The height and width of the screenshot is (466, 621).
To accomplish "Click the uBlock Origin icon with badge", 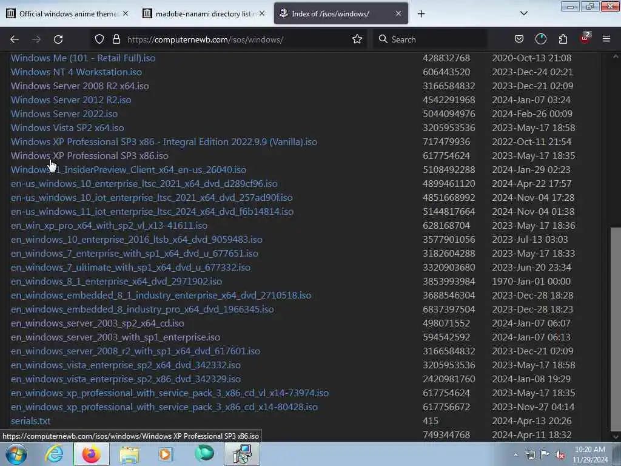I will (585, 38).
